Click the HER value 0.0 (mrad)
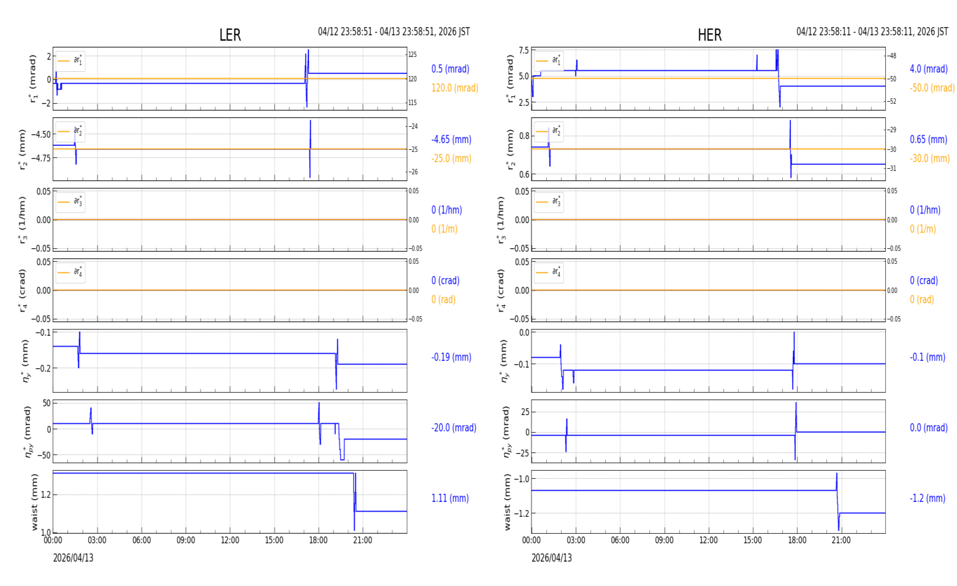This screenshot has height=586, width=957. (929, 428)
